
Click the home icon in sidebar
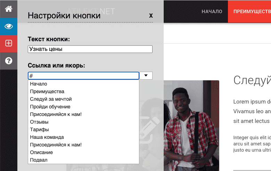coord(9,9)
